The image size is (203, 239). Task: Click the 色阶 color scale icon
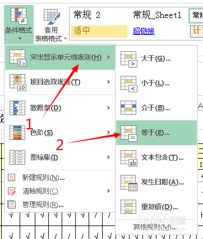pos(17,133)
